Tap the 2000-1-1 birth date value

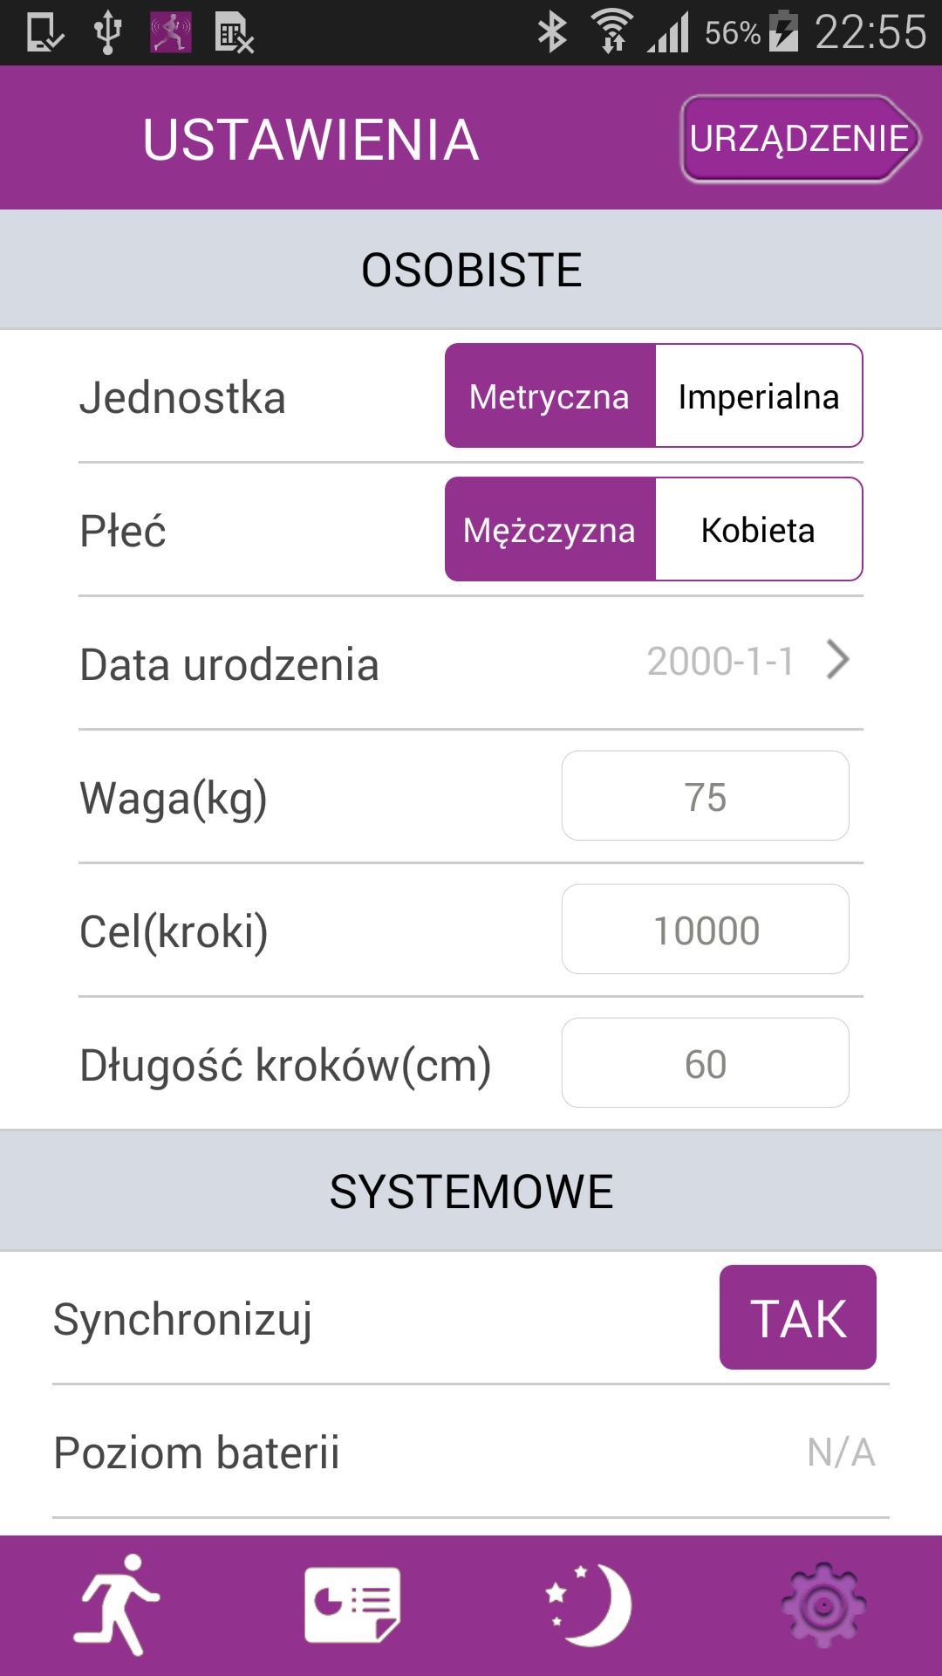pos(720,662)
